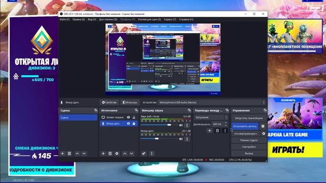Open the Коллекция сцен menu
326x183 pixels.
point(149,19)
